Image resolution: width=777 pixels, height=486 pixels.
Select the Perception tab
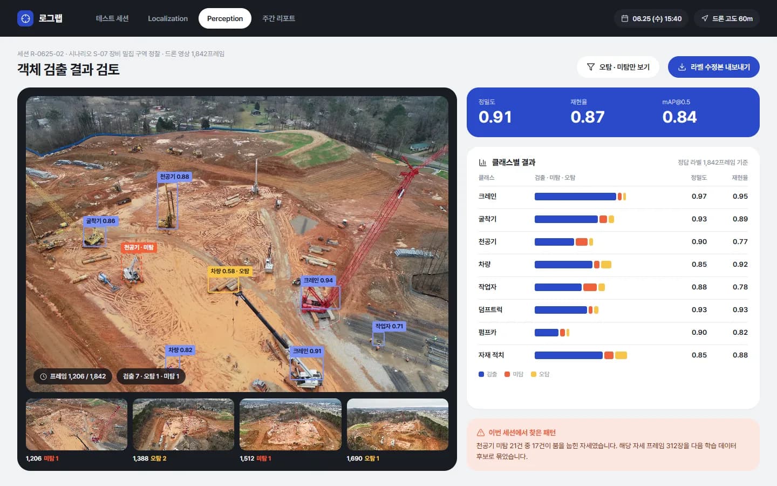pos(225,18)
